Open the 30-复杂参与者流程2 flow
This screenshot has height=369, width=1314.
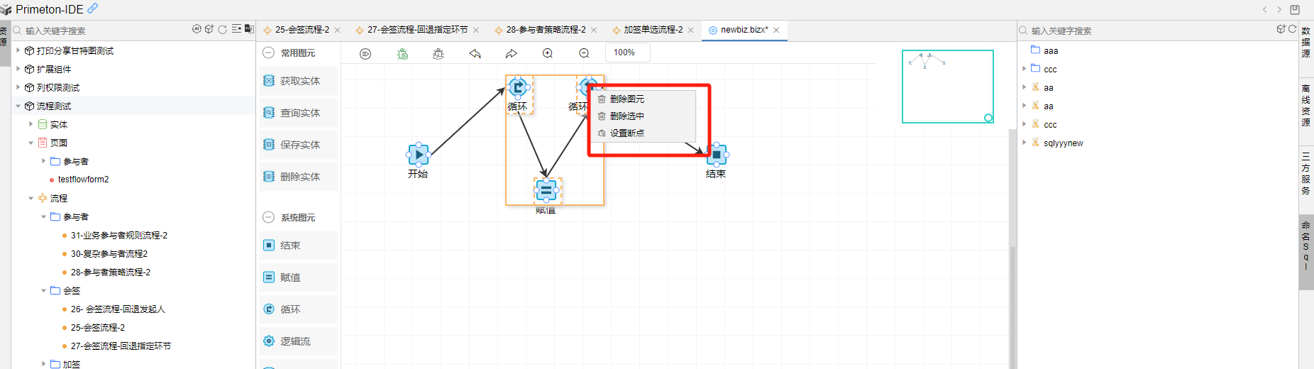pos(109,253)
